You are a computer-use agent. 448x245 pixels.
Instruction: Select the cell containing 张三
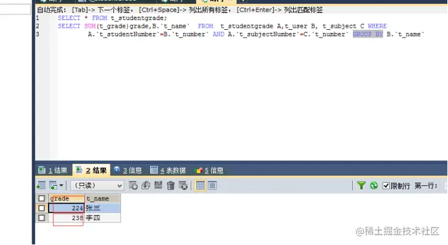coord(103,208)
